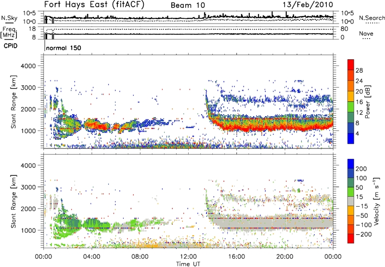Click the '100' tick on velocity colorbar
Image resolution: width=385 pixels, height=267 pixels.
click(361, 178)
